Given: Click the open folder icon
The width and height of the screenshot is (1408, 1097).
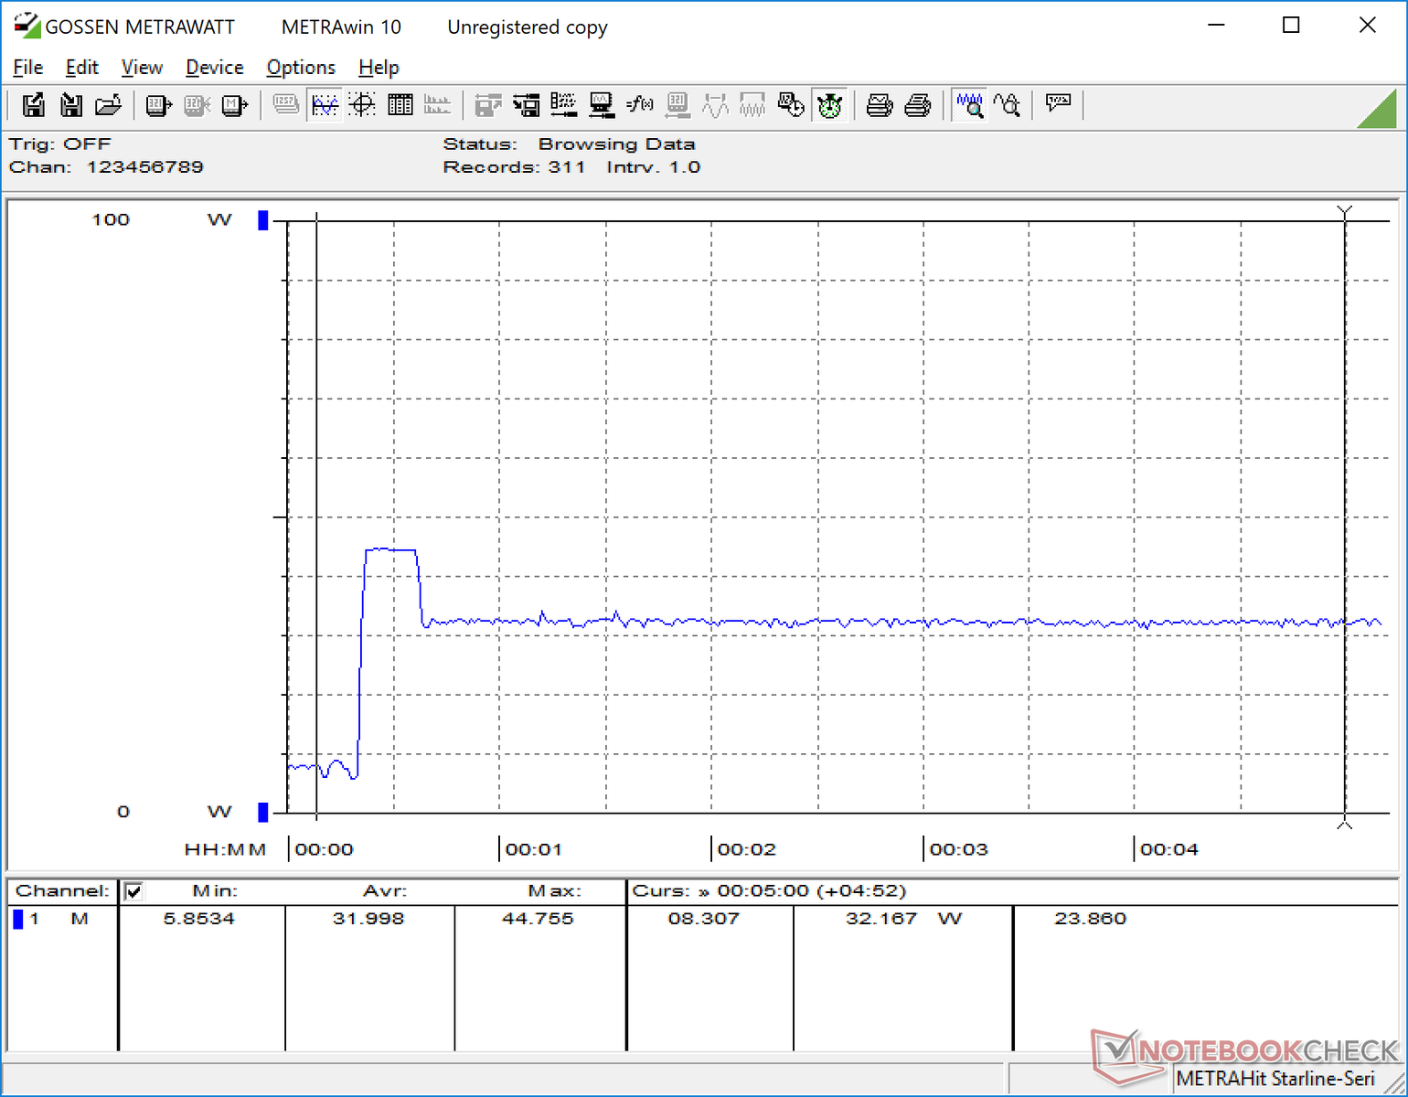Looking at the screenshot, I should tap(108, 105).
